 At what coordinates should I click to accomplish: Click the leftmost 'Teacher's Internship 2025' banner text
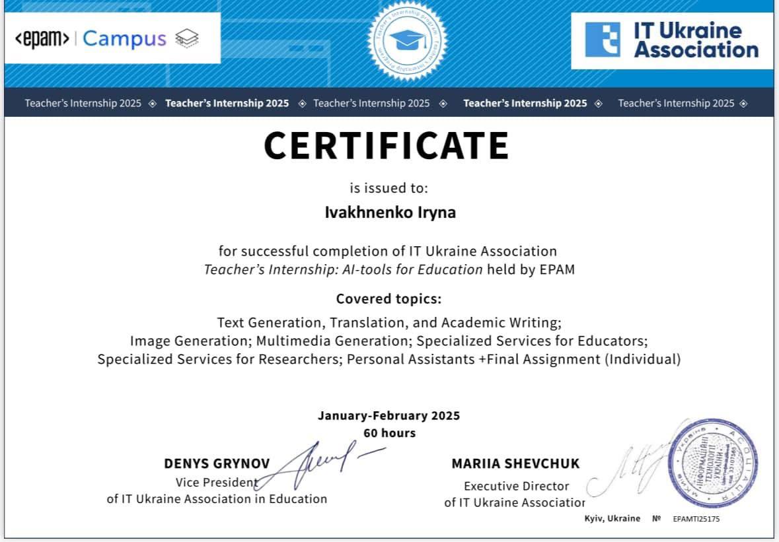click(83, 103)
